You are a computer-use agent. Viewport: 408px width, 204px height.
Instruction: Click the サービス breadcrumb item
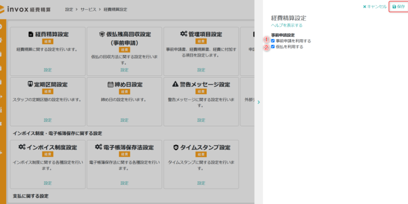(x=88, y=10)
